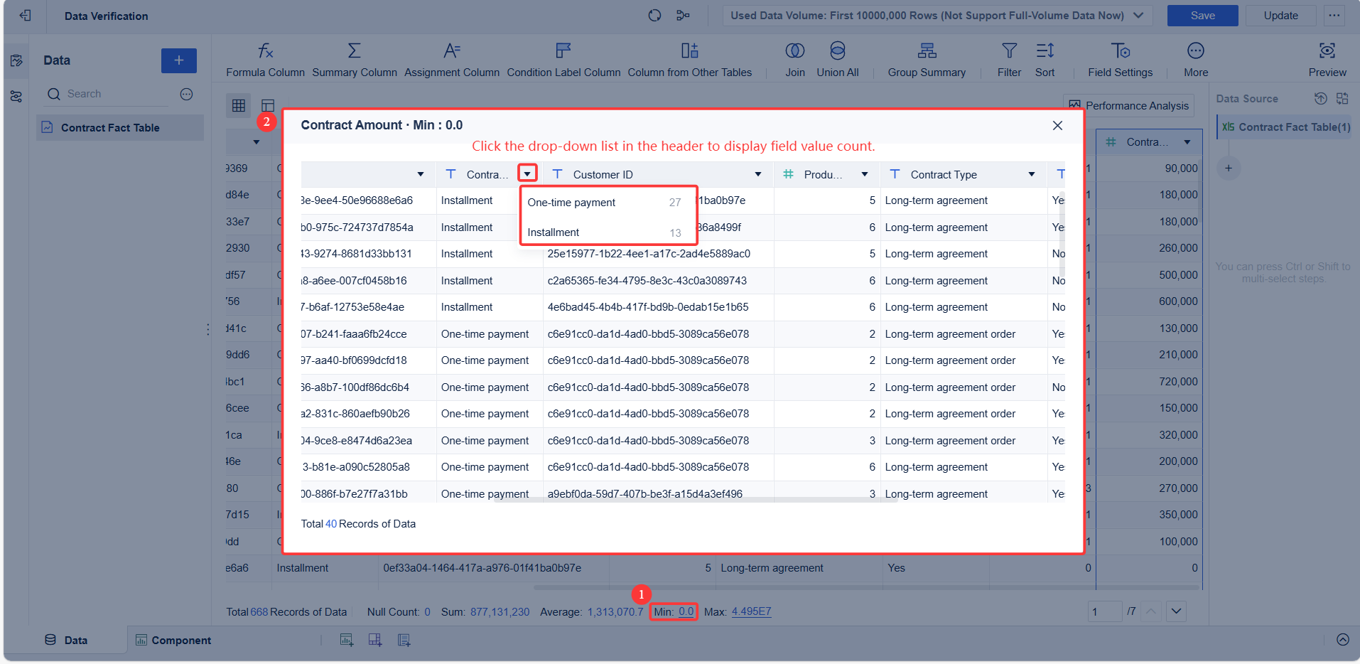The width and height of the screenshot is (1360, 664).
Task: Add Column from Other Tables
Action: coord(689,60)
